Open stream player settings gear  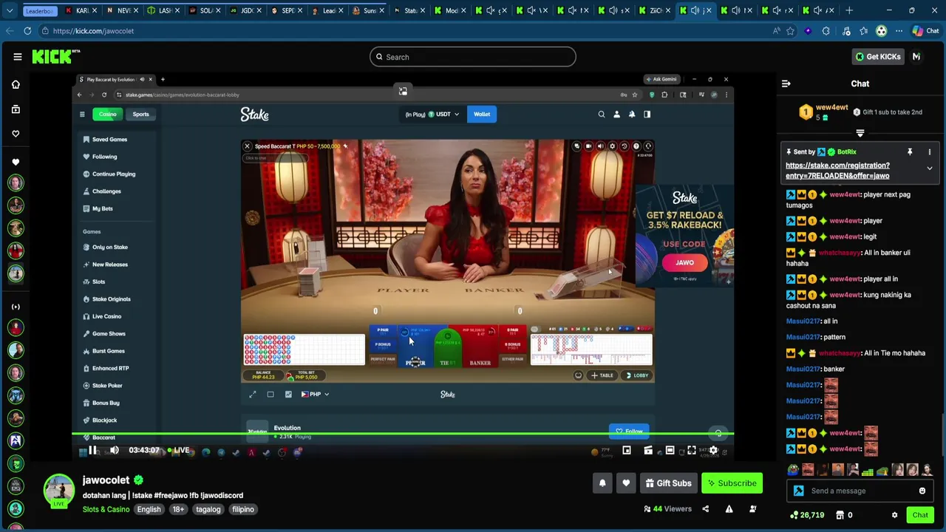coord(713,451)
